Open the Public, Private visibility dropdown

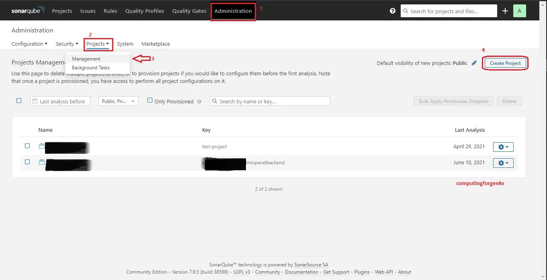coord(118,101)
